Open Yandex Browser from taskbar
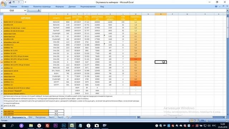 (39, 126)
